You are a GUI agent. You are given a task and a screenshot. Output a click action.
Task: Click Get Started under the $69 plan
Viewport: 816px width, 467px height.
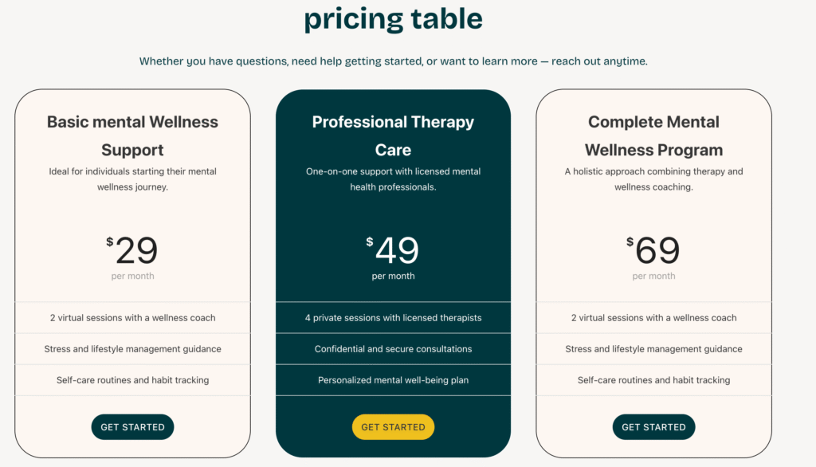pyautogui.click(x=653, y=427)
